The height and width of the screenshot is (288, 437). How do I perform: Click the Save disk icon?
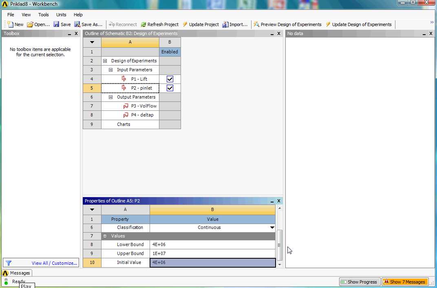tap(56, 24)
